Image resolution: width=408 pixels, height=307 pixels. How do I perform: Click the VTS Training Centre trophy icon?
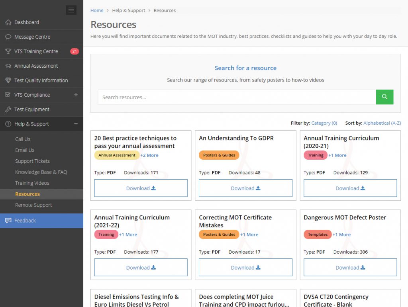(8, 51)
